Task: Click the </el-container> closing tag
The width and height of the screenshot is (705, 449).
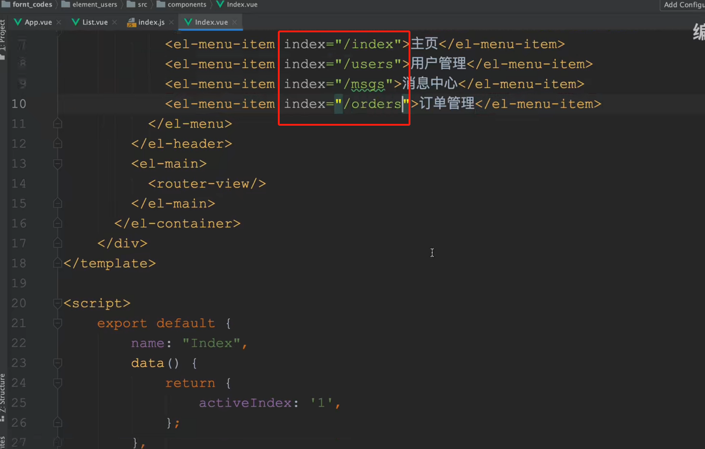Action: 178,223
